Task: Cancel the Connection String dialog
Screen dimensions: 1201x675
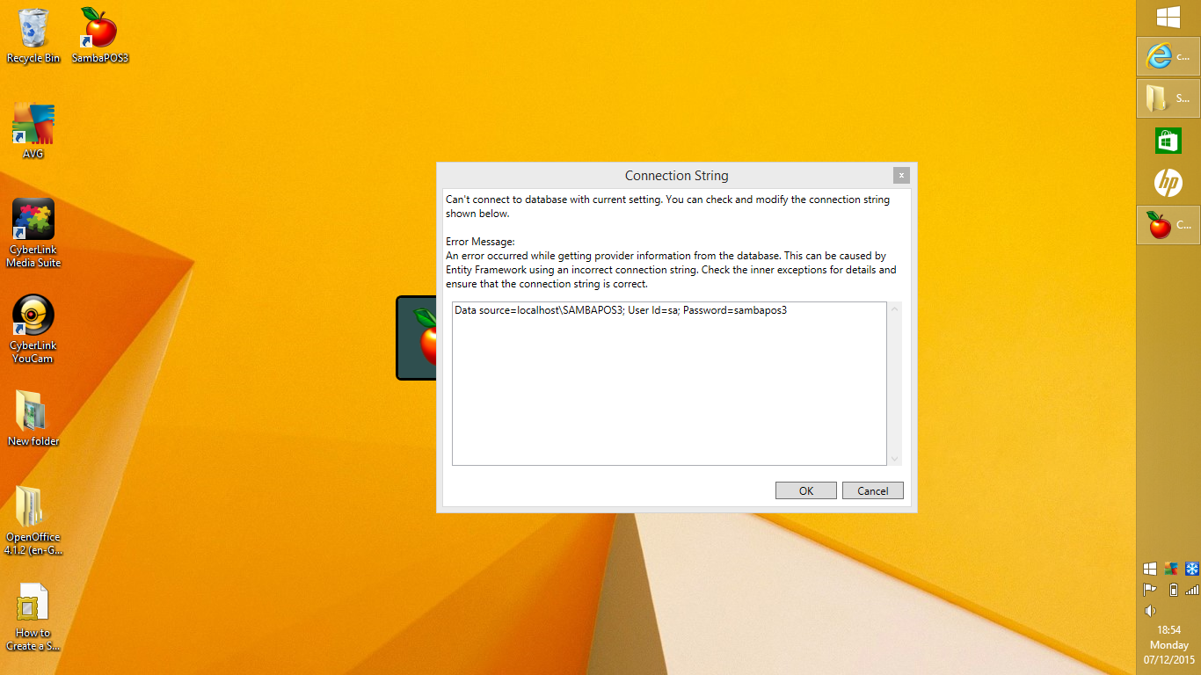Action: coord(872,490)
